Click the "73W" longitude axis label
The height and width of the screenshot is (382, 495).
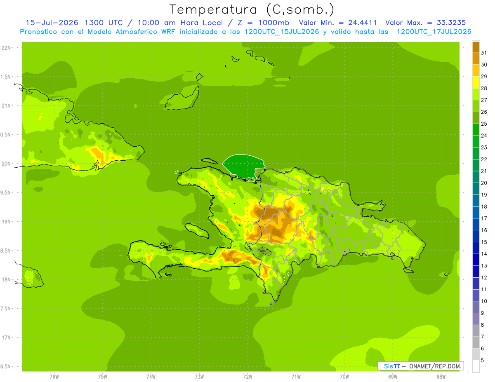[x=199, y=377]
